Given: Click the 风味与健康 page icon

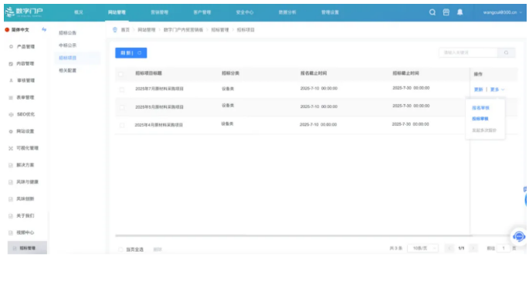Looking at the screenshot, I should pyautogui.click(x=11, y=182).
